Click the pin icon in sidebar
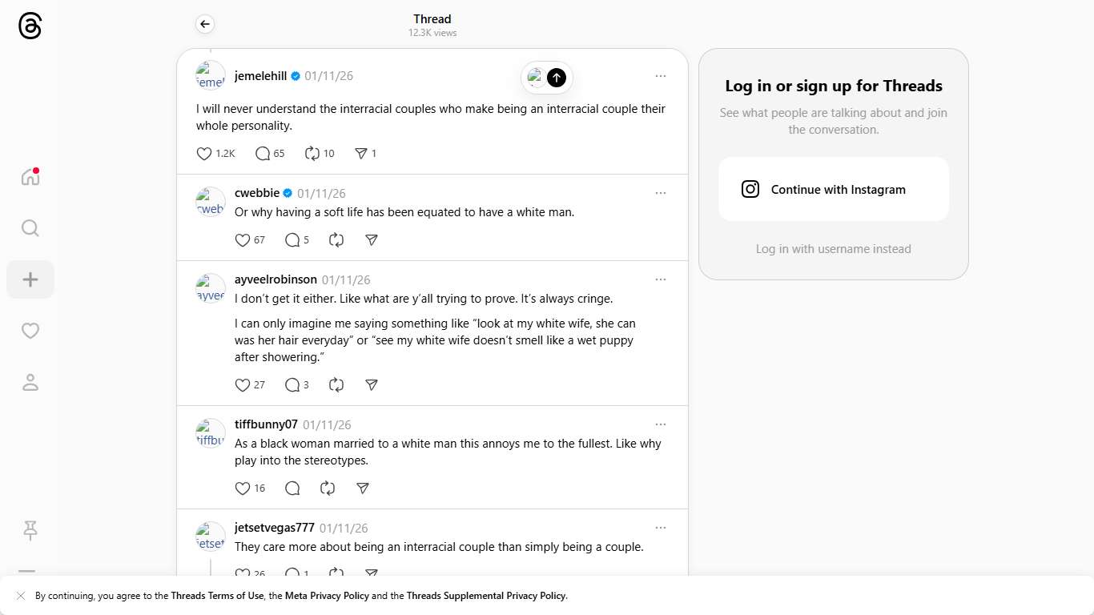 click(x=30, y=529)
